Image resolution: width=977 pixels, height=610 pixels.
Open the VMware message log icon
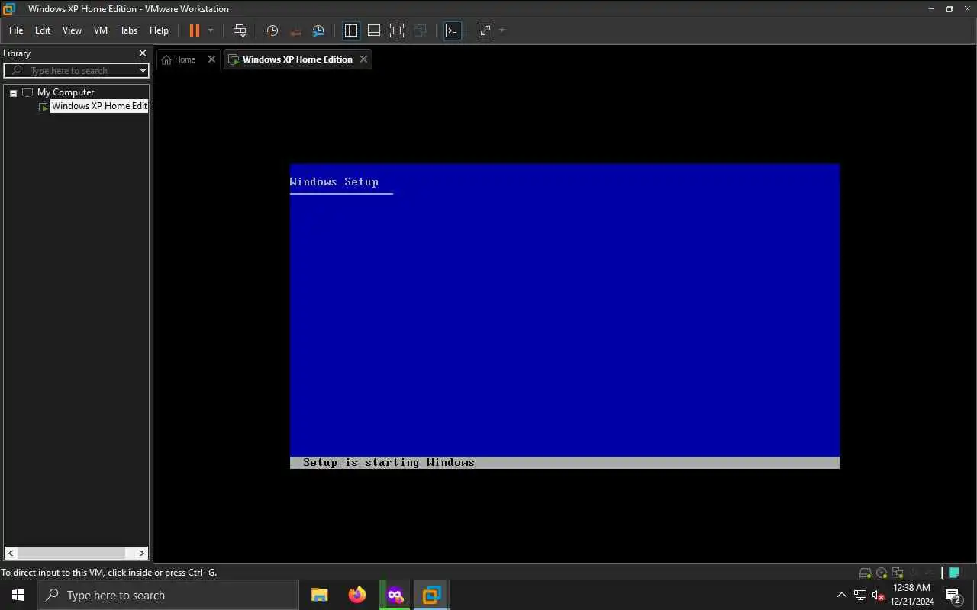pos(953,573)
